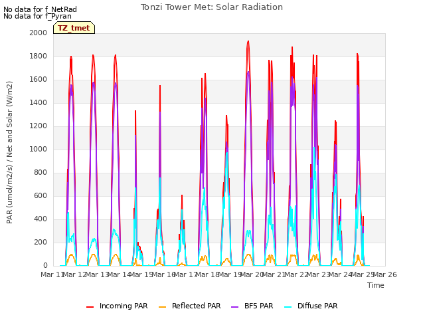Click the TZ_tmet label box
The width and height of the screenshot is (425, 319).
[x=74, y=28]
